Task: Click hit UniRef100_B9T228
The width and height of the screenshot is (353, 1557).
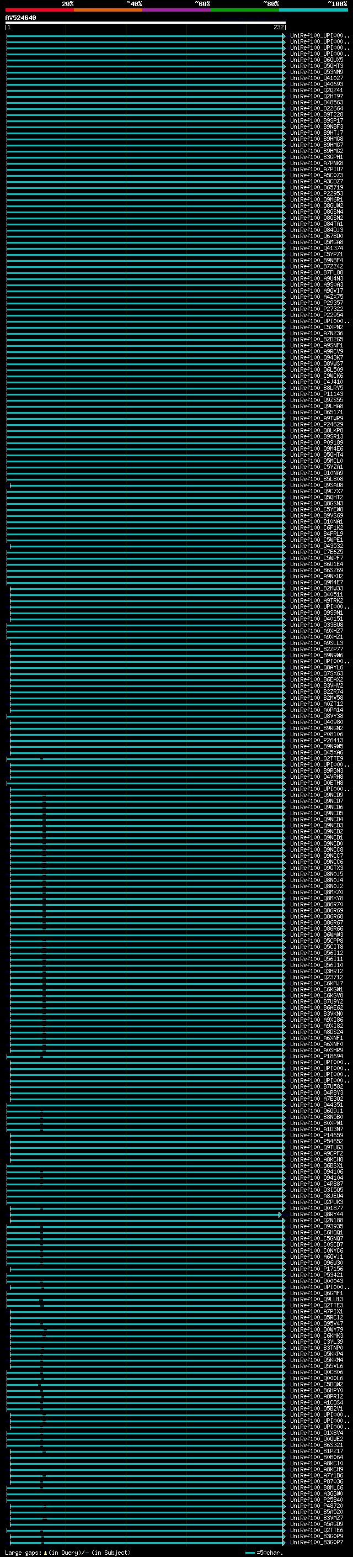Action: point(316,114)
